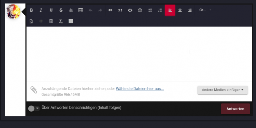Toggle bold formatting
The image size is (256, 128).
tap(31, 10)
